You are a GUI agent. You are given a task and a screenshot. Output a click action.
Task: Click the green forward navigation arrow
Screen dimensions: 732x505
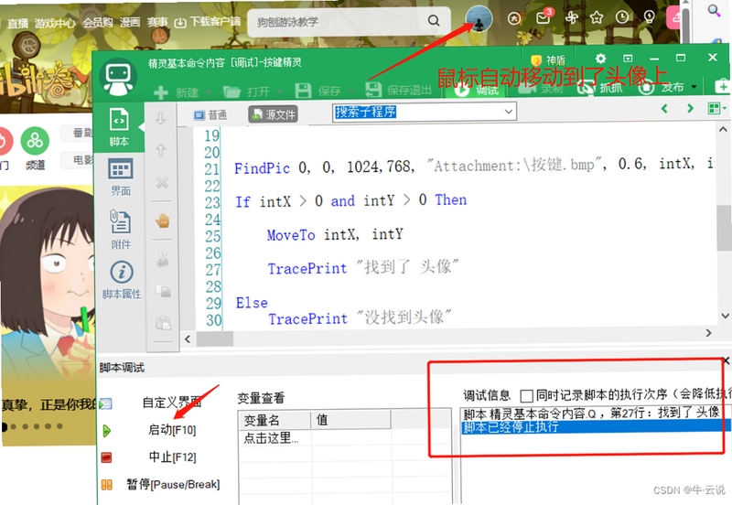click(690, 108)
